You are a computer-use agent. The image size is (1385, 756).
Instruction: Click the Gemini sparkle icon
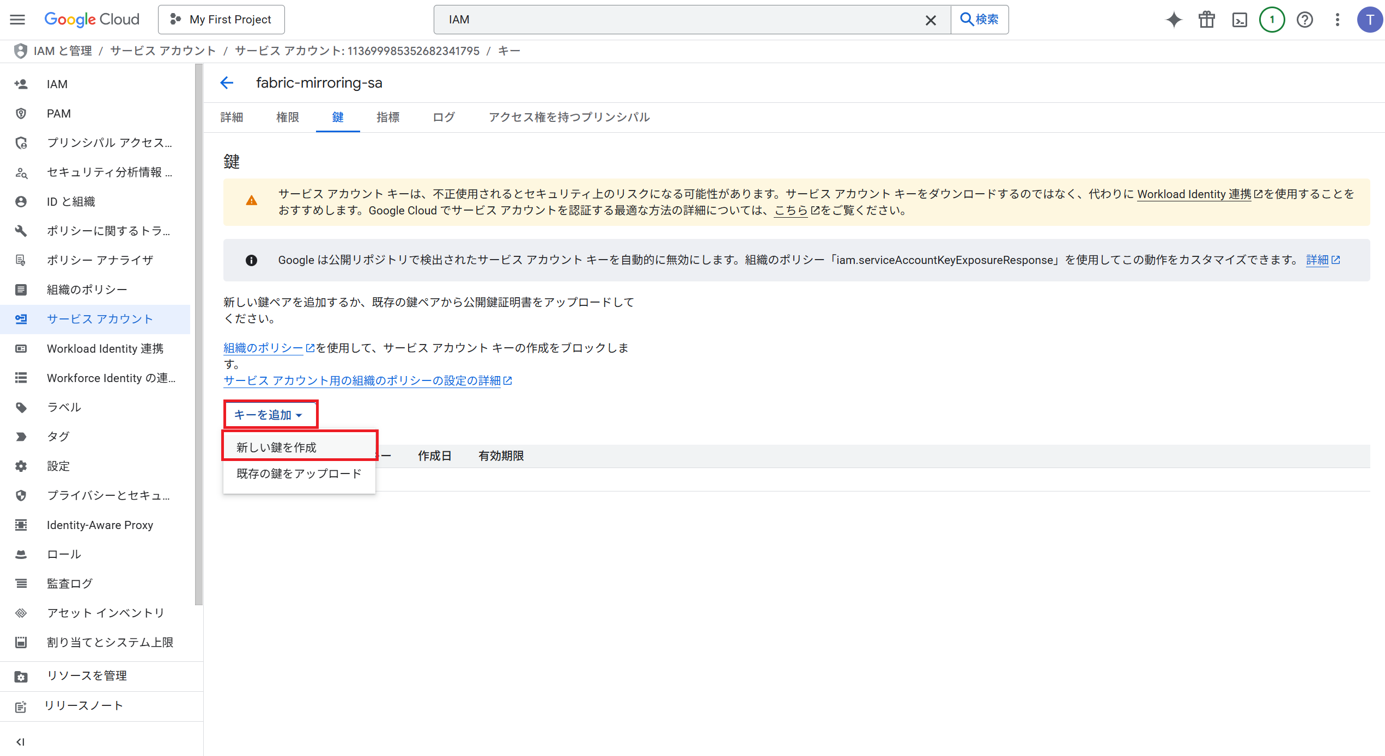pos(1174,20)
